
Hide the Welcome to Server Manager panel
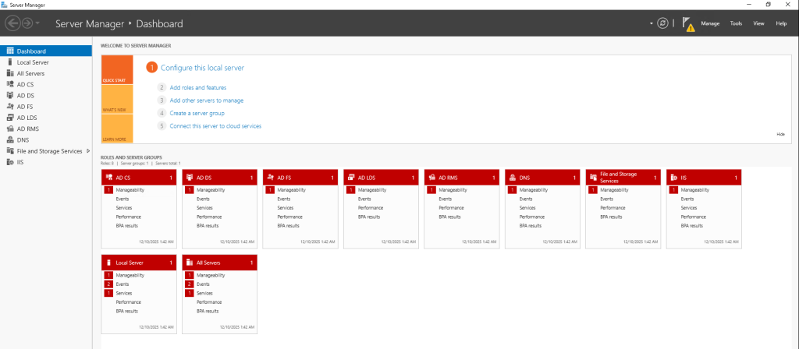coord(780,134)
